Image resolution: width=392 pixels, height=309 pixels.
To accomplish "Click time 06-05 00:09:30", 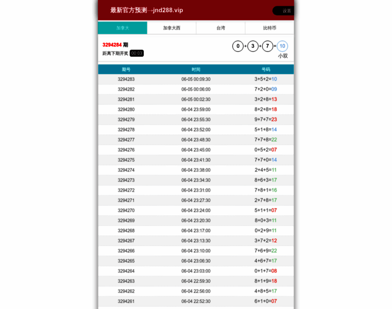I will click(196, 79).
